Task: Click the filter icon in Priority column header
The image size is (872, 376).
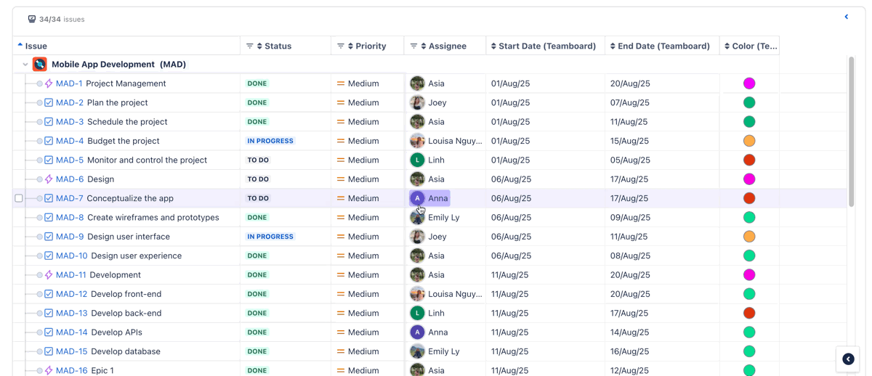Action: pos(340,46)
